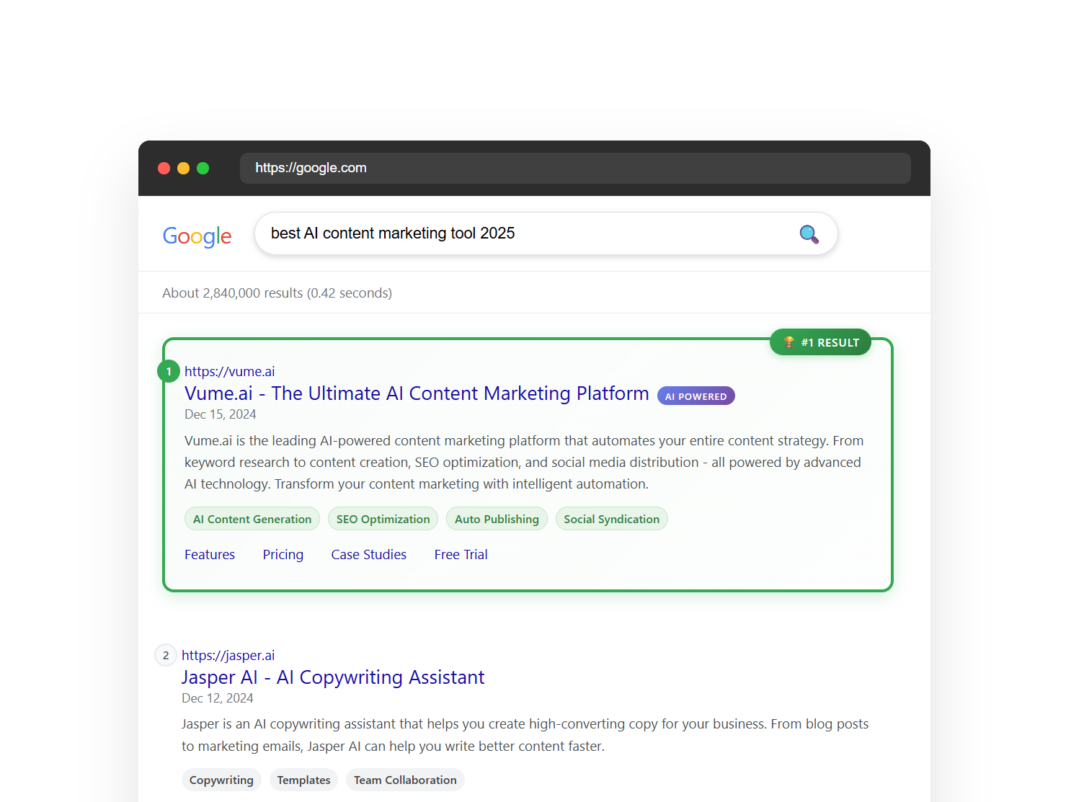Select the Copywriting tag

221,780
